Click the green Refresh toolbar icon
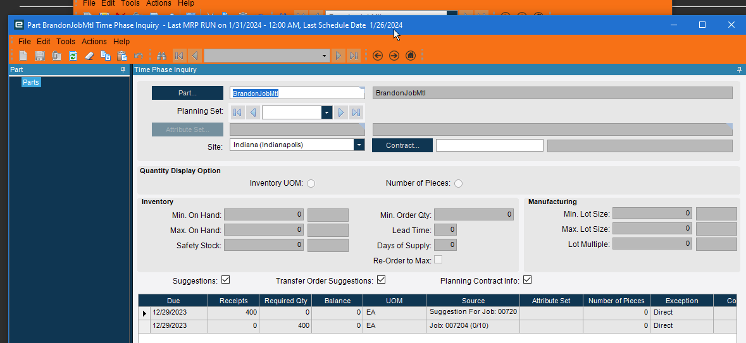This screenshot has width=746, height=343. [x=73, y=56]
